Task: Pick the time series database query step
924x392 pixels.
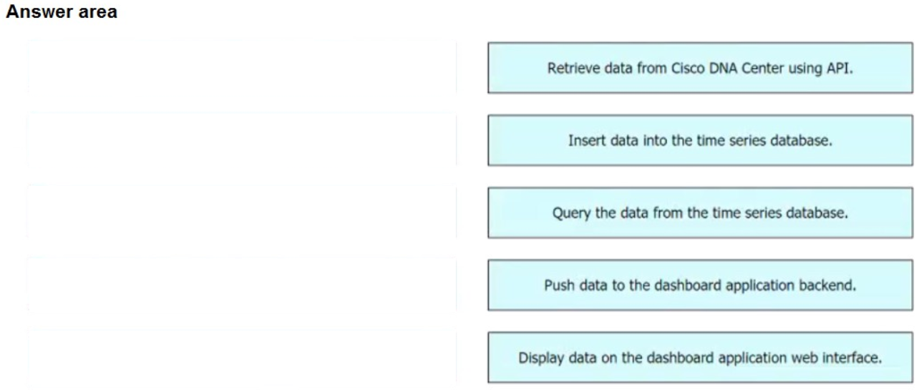Action: coord(700,212)
